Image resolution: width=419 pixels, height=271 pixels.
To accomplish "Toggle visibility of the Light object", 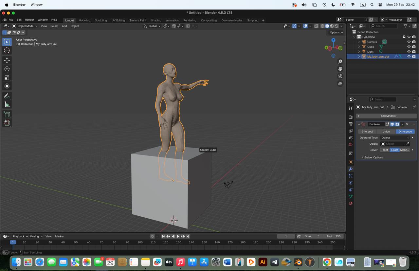I will coord(409,52).
